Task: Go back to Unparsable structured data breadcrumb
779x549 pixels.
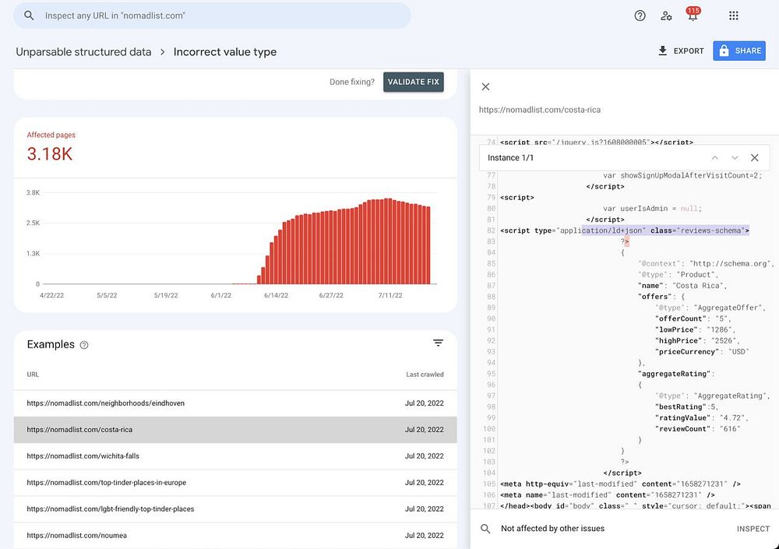Action: pos(83,52)
